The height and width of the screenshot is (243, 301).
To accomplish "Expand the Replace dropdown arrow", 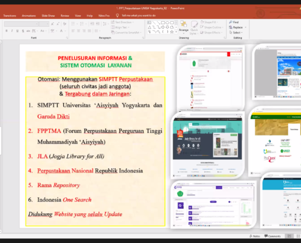I will pos(246,27).
